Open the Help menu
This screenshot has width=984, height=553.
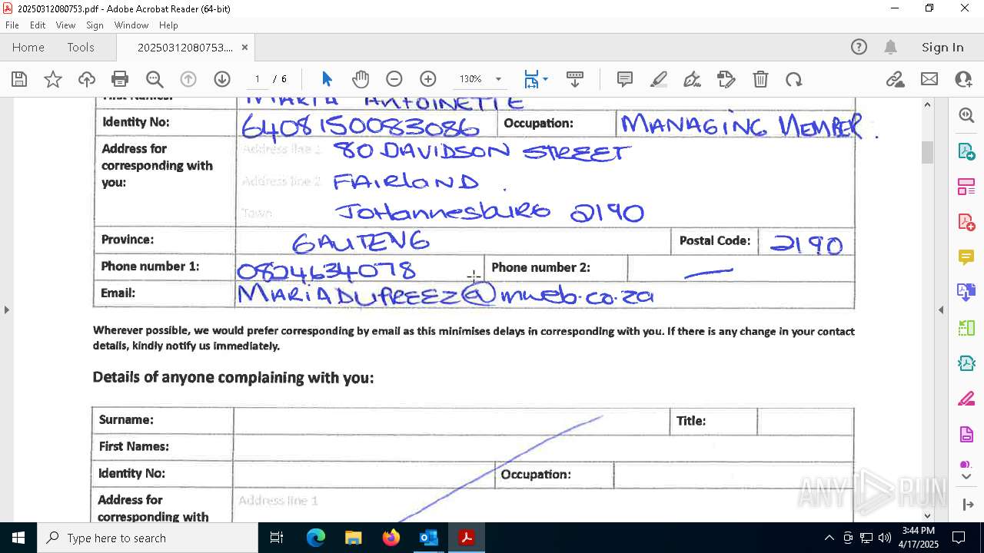point(168,25)
